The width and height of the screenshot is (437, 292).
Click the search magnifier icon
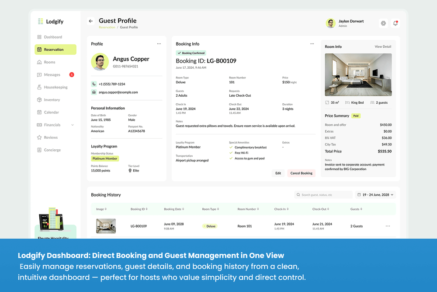pos(298,195)
